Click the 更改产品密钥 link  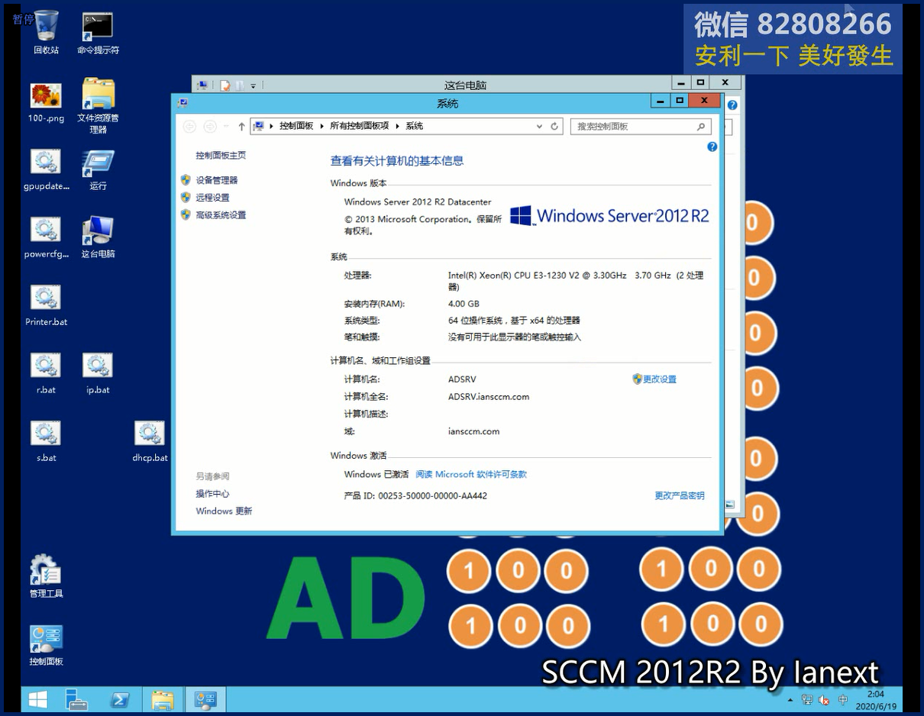coord(680,496)
